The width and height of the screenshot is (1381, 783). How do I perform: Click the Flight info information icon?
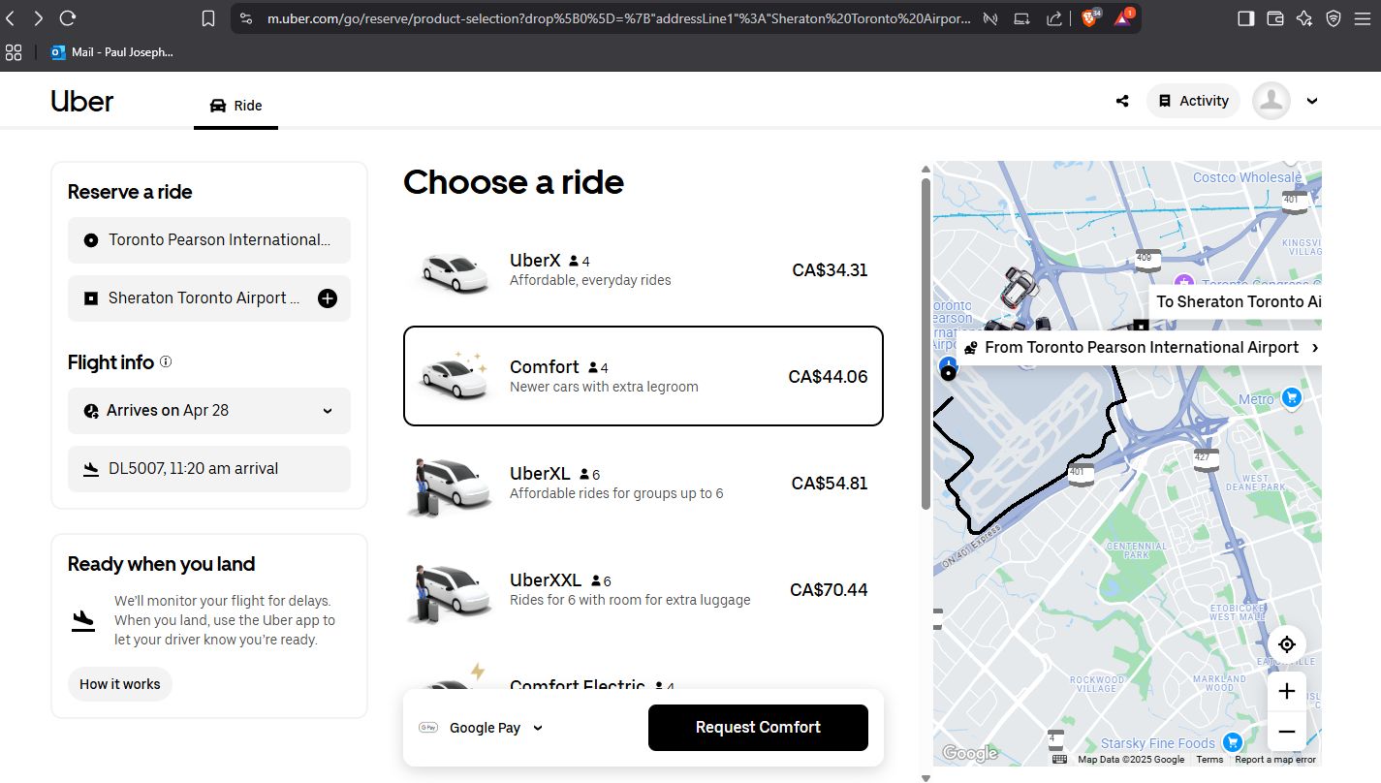(x=166, y=362)
